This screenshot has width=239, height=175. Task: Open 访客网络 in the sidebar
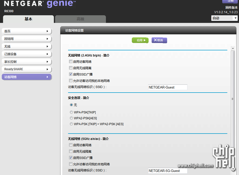(x=27, y=77)
